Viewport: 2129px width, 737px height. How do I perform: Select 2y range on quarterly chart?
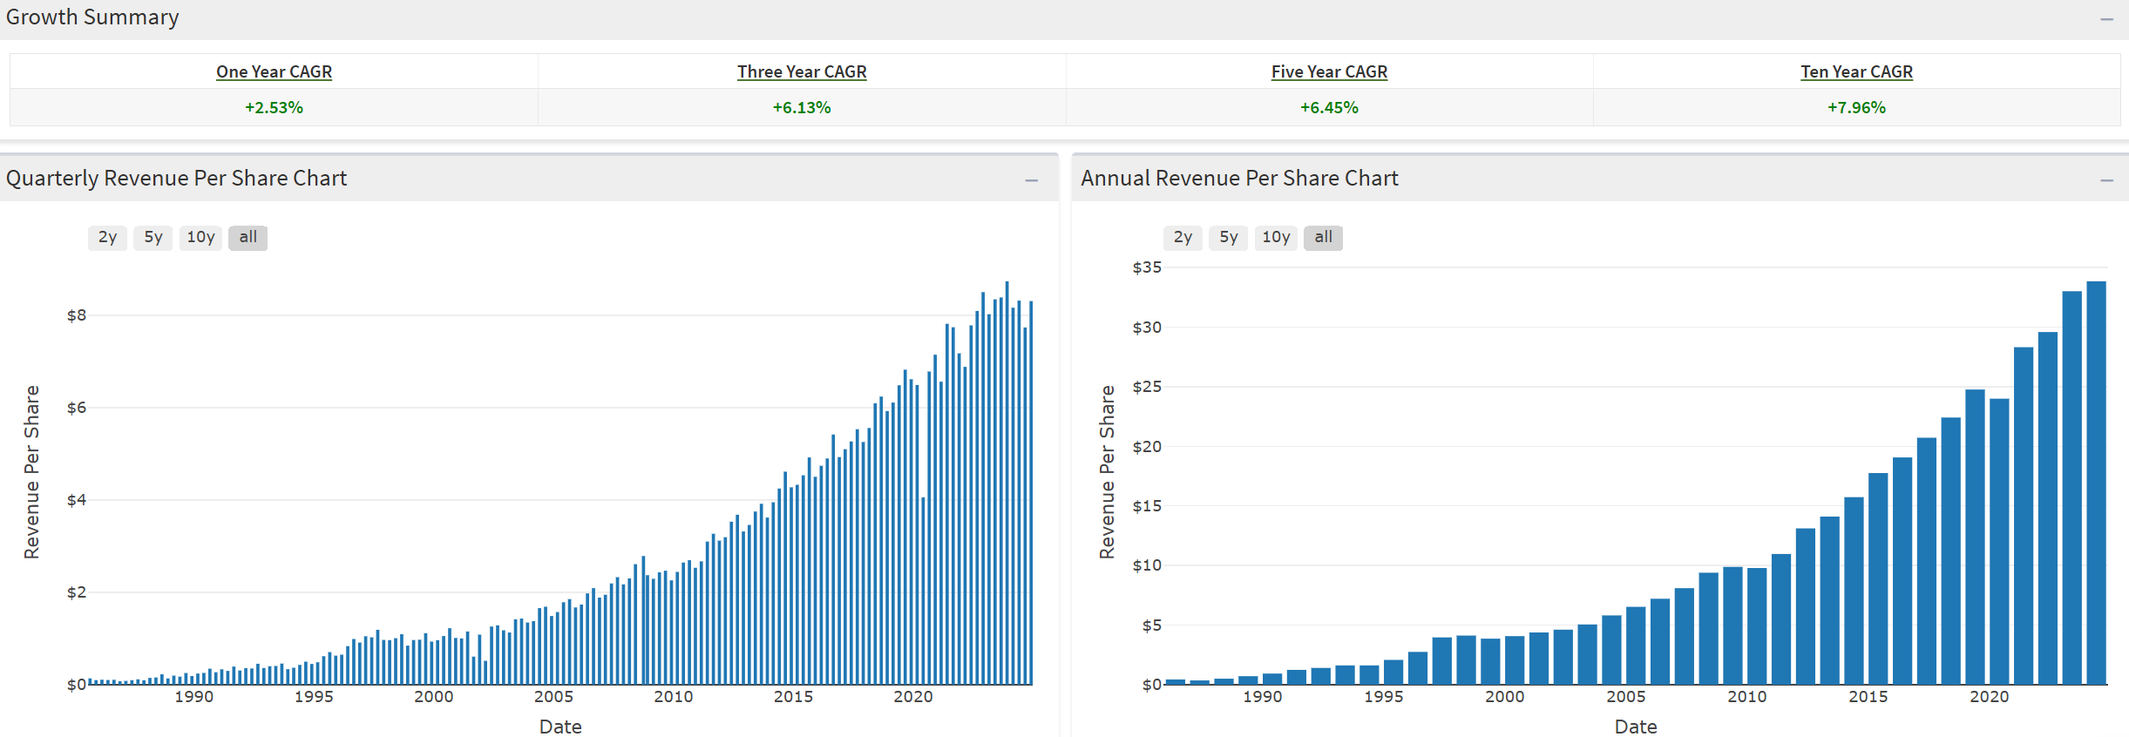107,237
